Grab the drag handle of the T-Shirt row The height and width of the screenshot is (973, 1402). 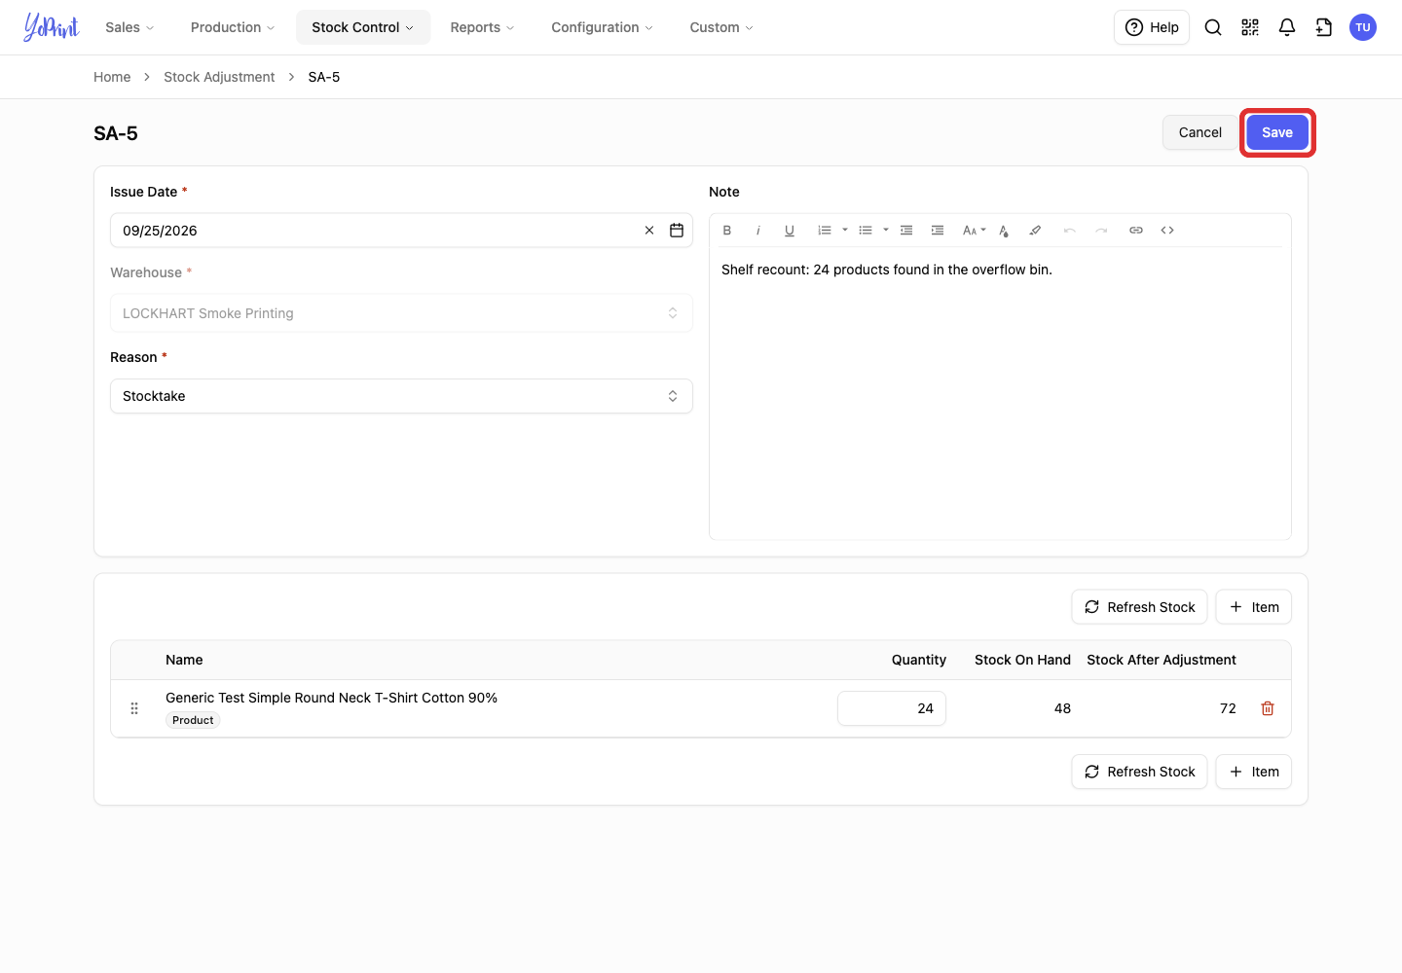[x=134, y=708]
